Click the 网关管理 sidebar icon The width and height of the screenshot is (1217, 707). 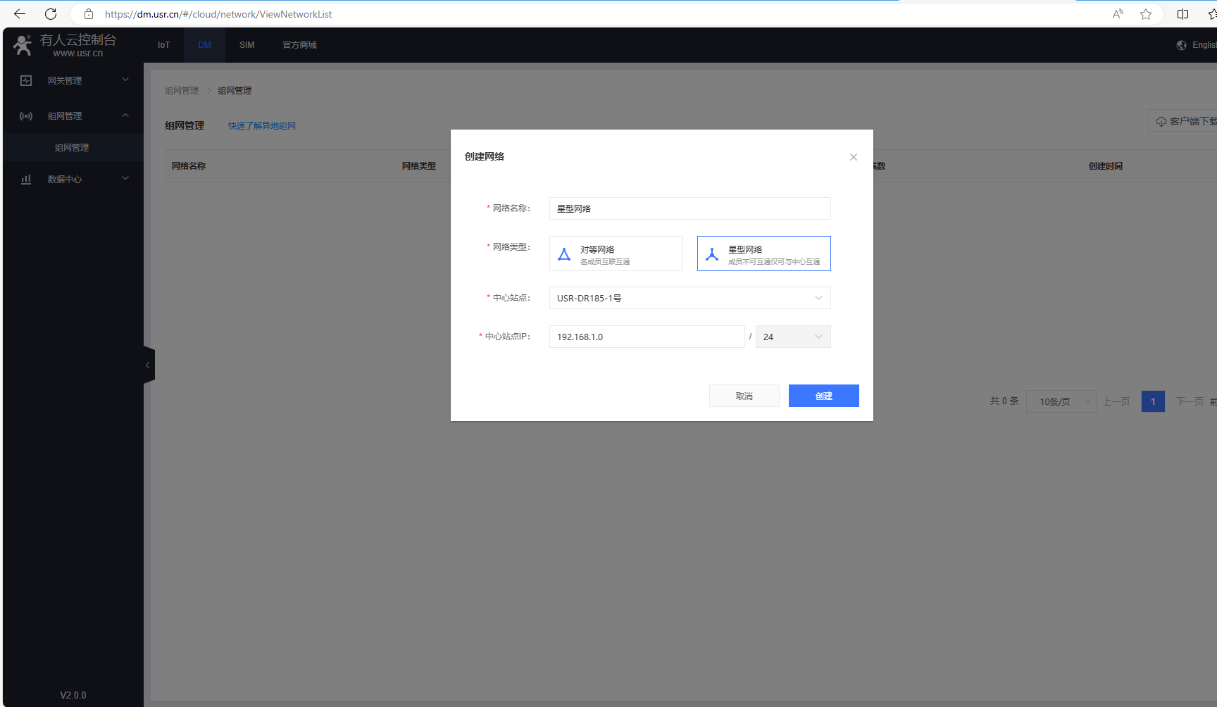(x=26, y=81)
